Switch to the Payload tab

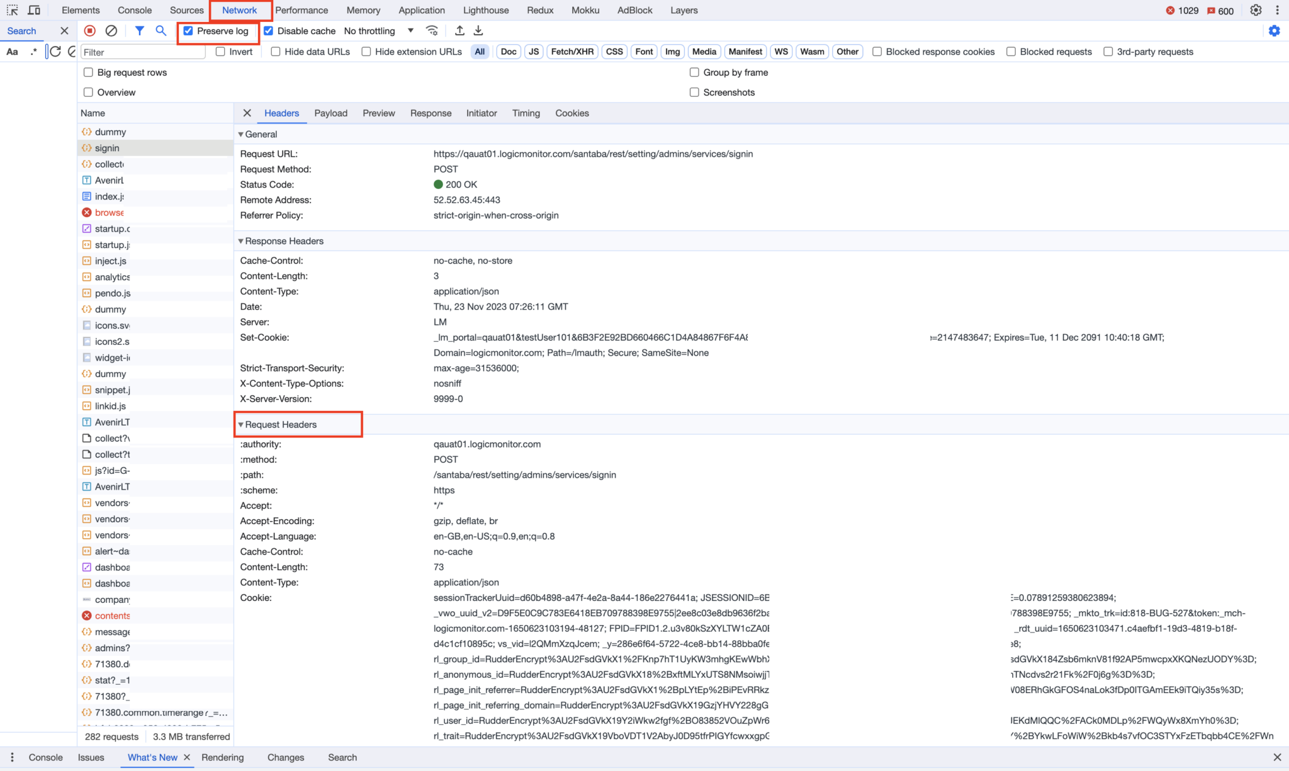[x=331, y=113]
